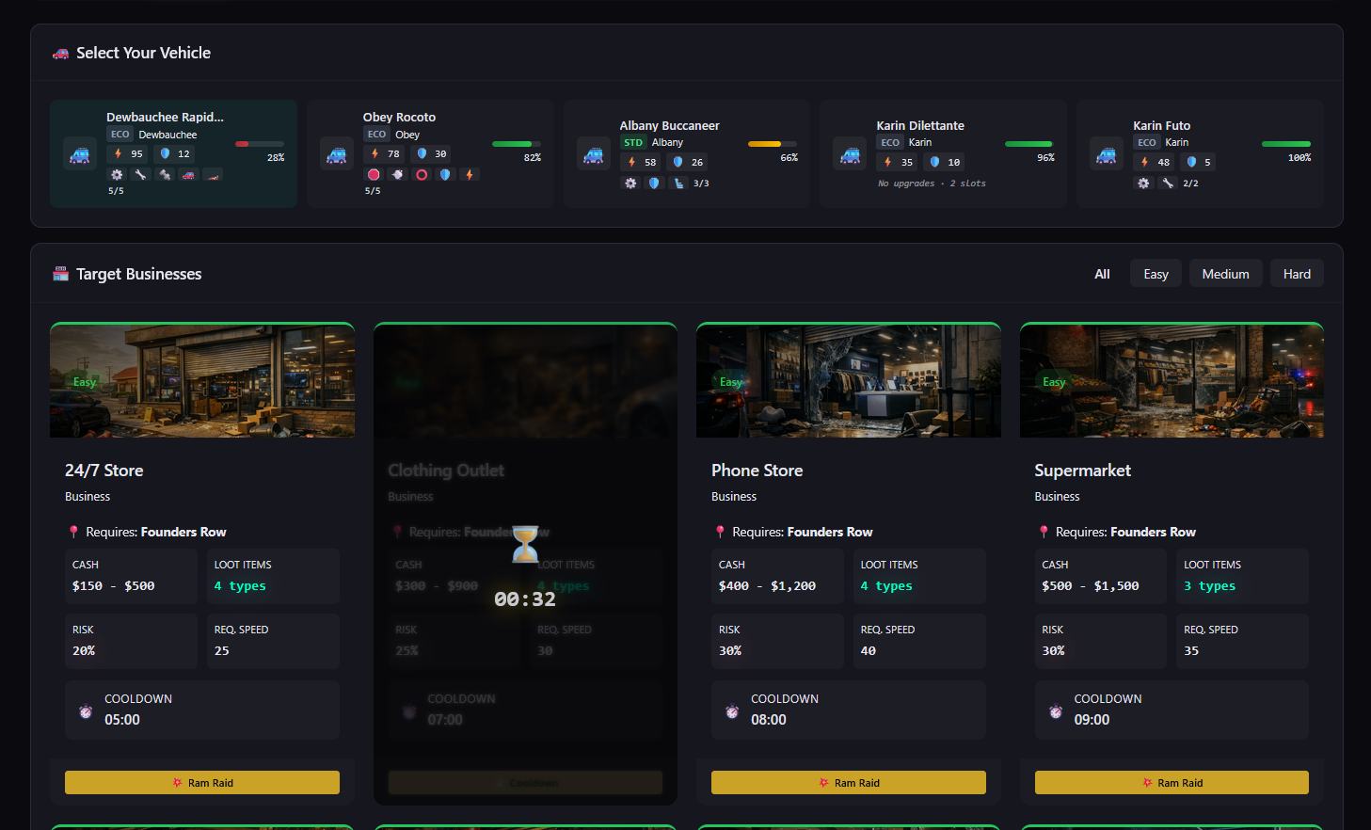
Task: Select the All difficulty filter
Action: tap(1102, 274)
